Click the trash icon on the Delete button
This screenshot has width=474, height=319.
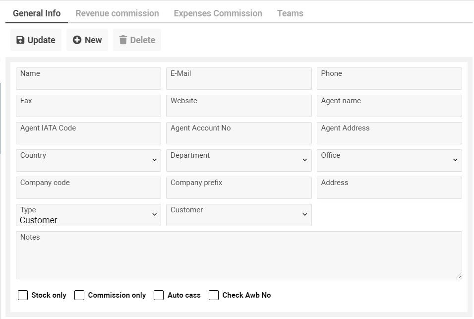pos(123,40)
